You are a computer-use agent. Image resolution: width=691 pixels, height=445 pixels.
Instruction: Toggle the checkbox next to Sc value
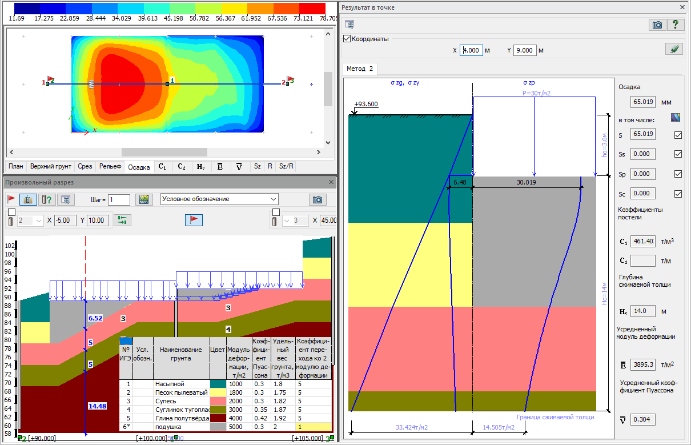pyautogui.click(x=678, y=194)
